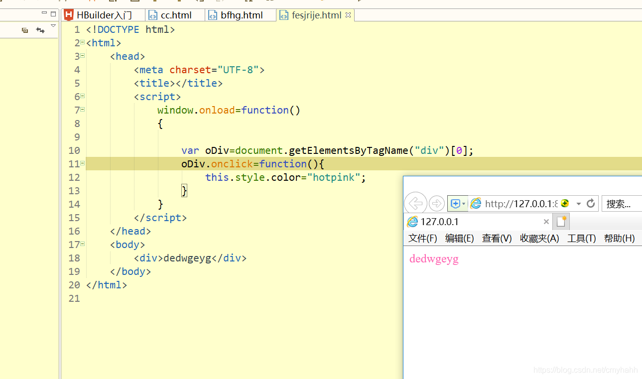This screenshot has height=379, width=642.
Task: Click the <title></title> line
Action: coord(178,83)
